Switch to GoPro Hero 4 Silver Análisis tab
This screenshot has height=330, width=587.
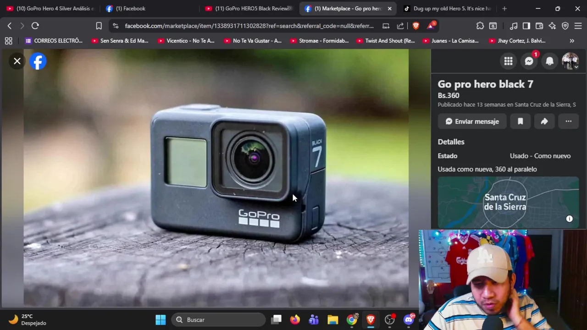click(x=50, y=8)
